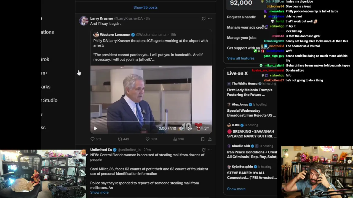The image size is (353, 198).
Task: Share the Larry Krasner post
Action: (210, 139)
